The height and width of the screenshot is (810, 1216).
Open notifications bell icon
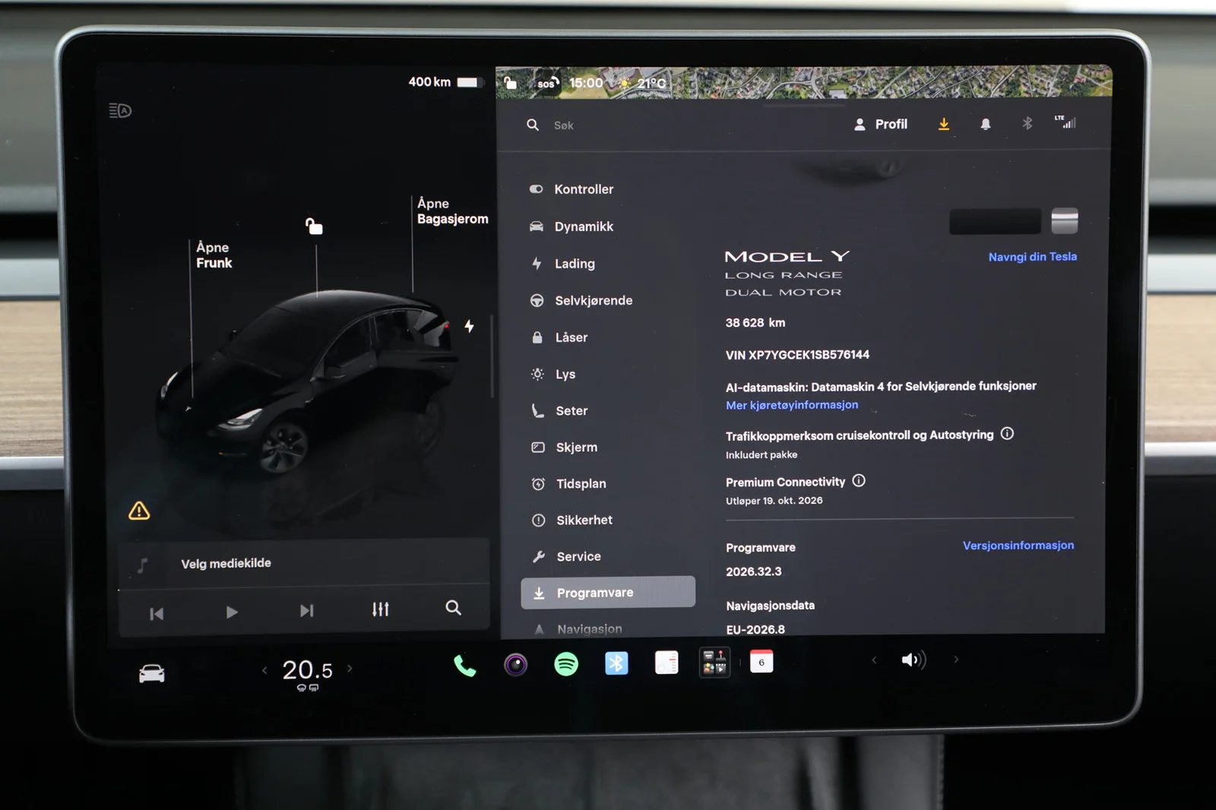[985, 124]
